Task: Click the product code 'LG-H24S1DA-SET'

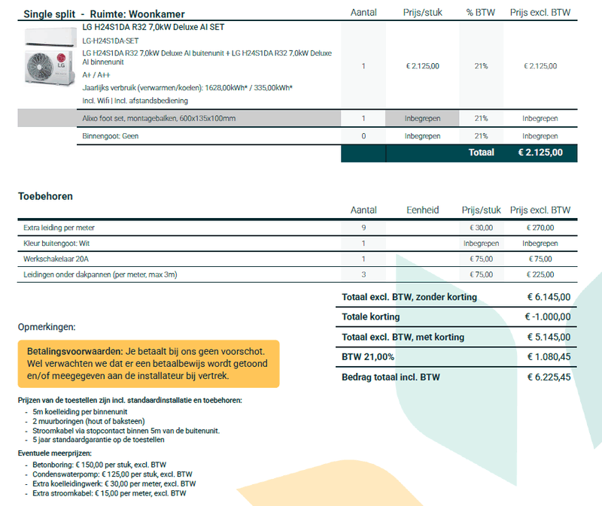Action: point(110,41)
